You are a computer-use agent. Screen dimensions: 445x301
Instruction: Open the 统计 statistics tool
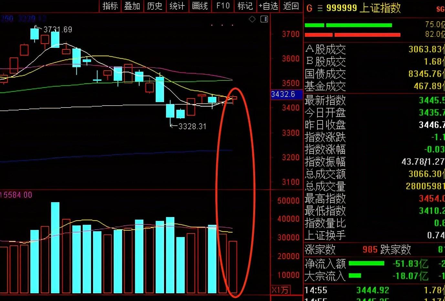[x=177, y=6]
